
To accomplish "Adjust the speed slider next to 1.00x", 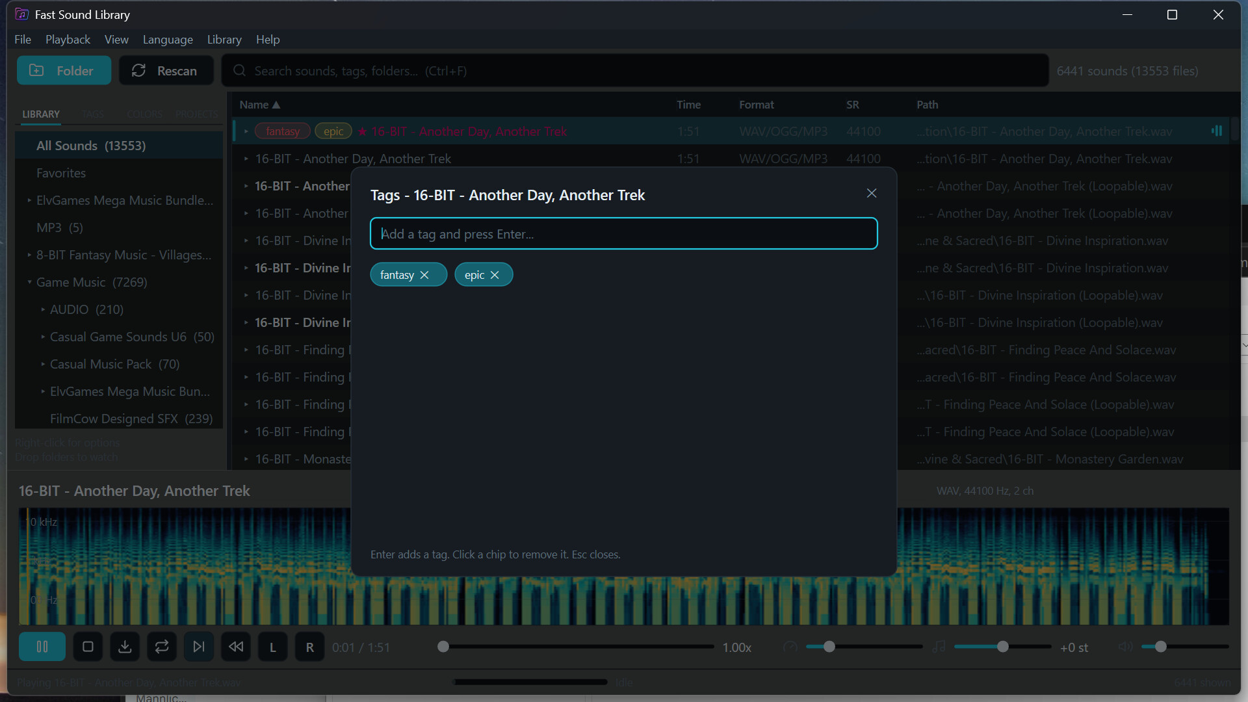I will 864,647.
